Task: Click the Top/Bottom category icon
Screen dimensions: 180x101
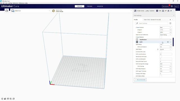Action: (x=137, y=40)
